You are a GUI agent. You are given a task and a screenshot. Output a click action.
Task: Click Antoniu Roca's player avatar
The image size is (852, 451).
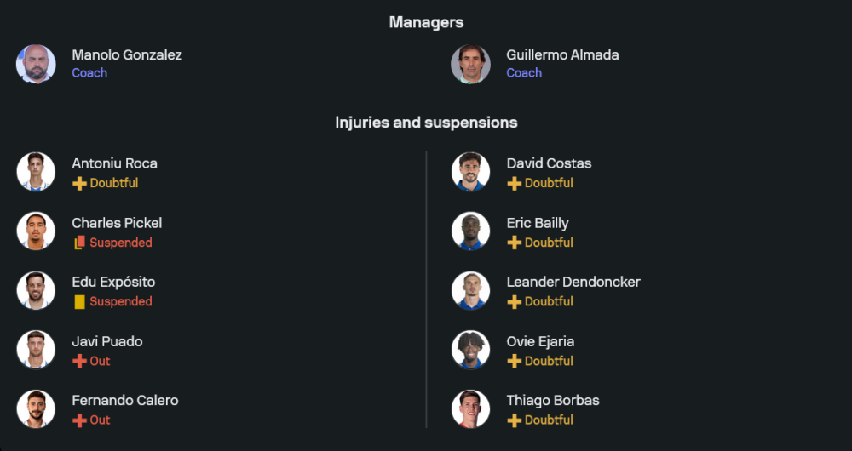(x=36, y=172)
